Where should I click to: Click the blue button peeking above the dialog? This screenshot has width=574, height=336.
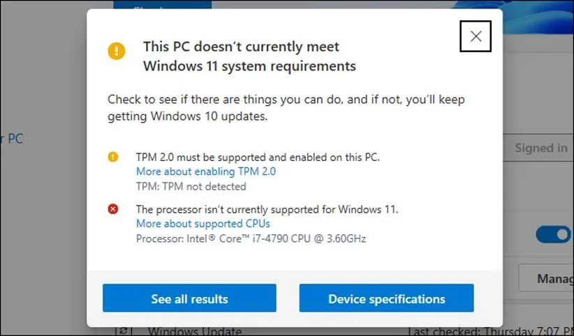162,6
